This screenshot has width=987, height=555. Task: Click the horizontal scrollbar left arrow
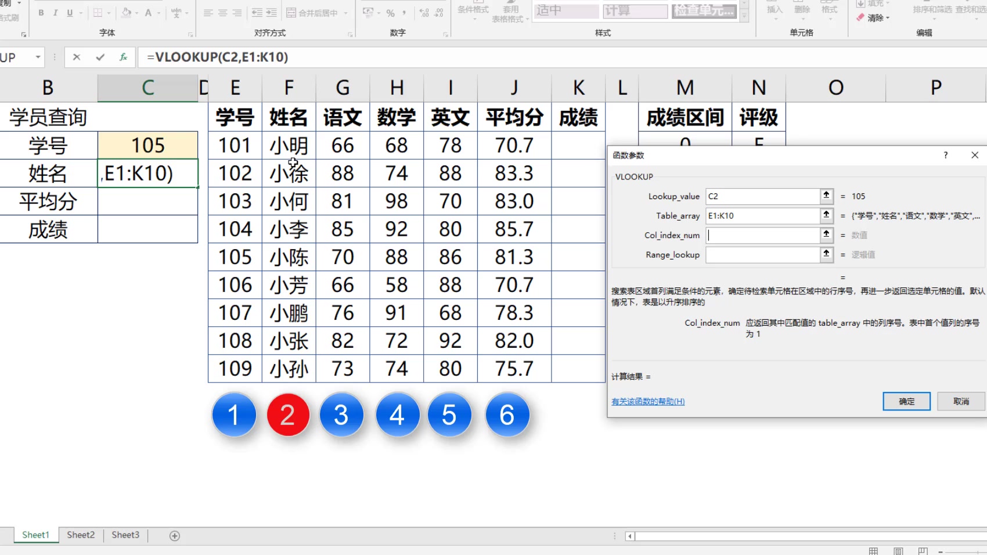click(x=629, y=536)
